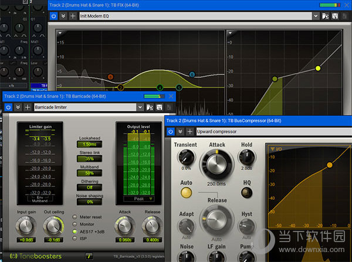Click the Dithering Off value button
Screen dimensions: 352x262
tap(89, 188)
